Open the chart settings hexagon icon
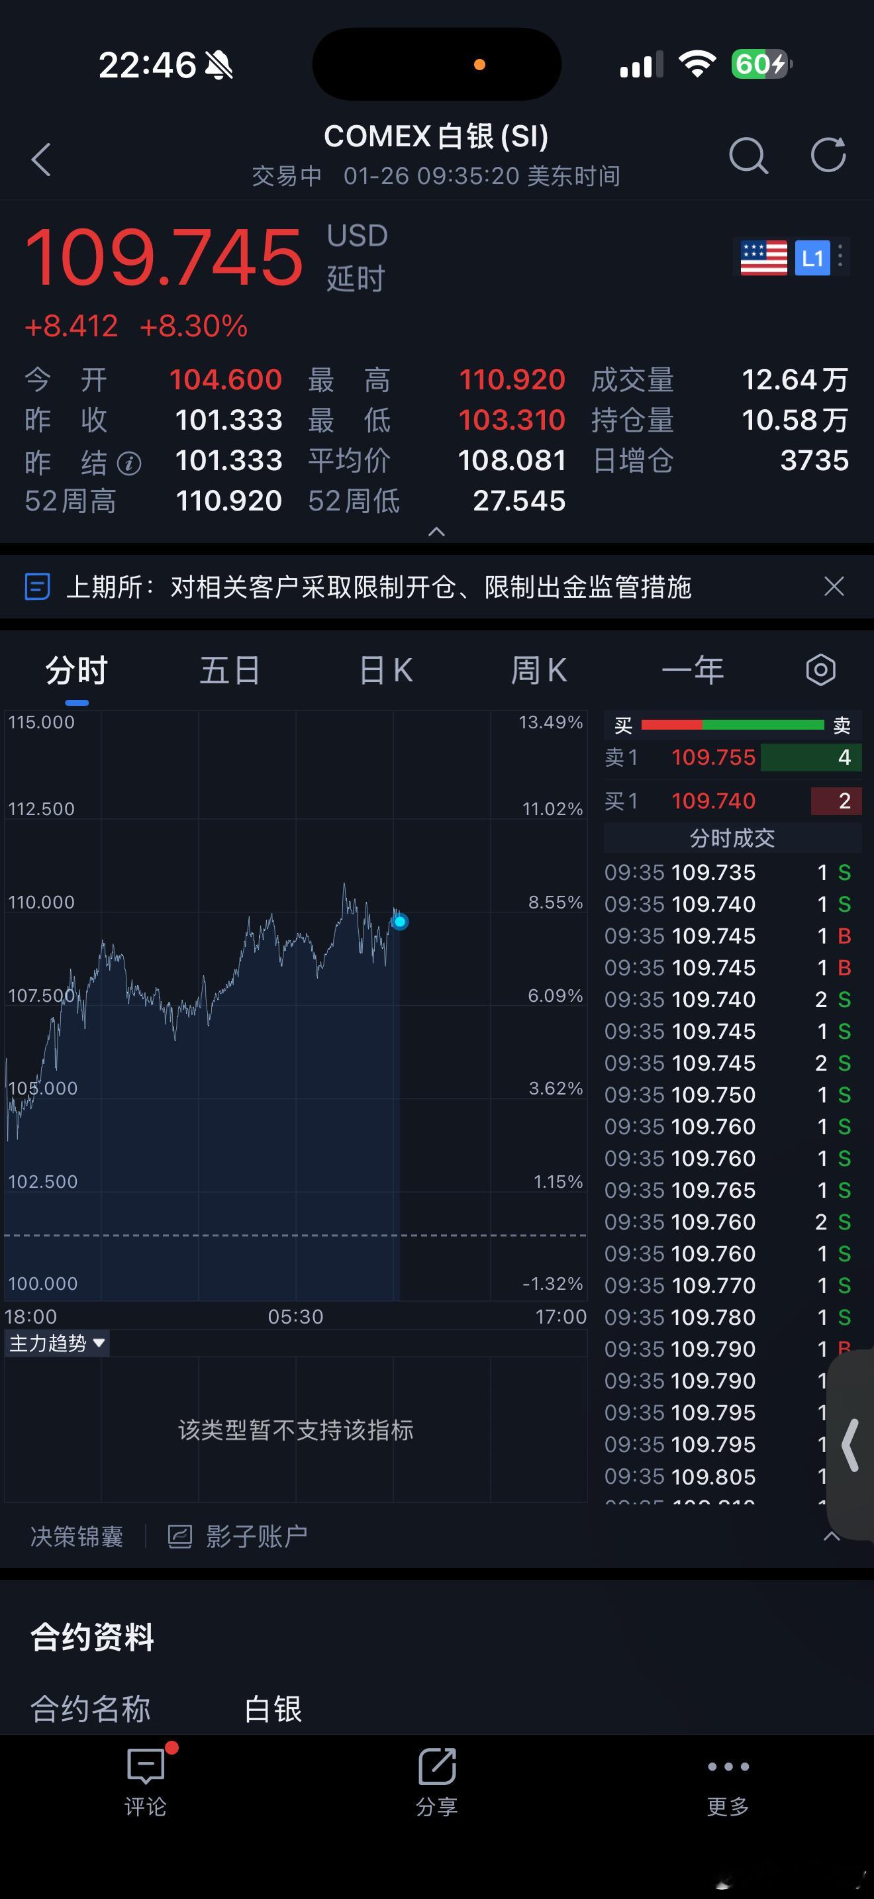Image resolution: width=874 pixels, height=1899 pixels. pos(820,670)
